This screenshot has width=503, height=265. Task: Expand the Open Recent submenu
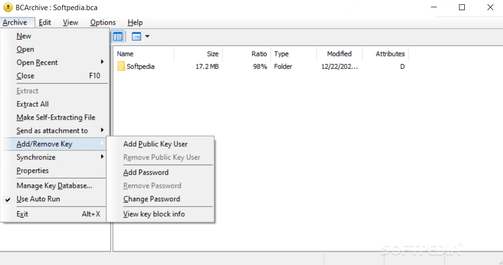54,62
